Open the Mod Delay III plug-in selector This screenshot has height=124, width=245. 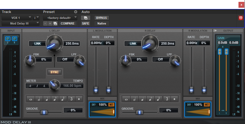(20, 24)
